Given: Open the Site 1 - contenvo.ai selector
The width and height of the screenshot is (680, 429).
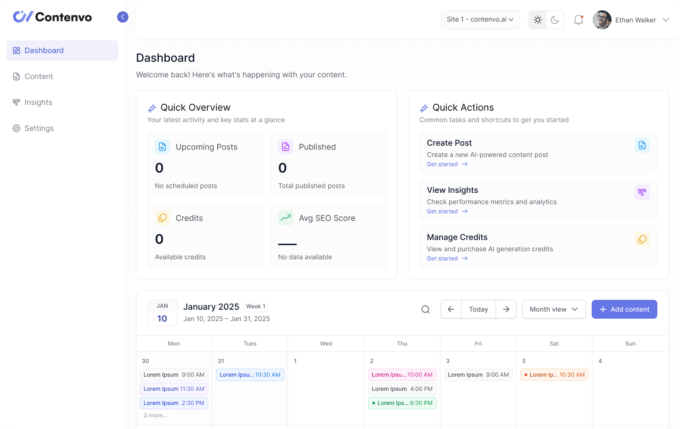Looking at the screenshot, I should [x=480, y=19].
